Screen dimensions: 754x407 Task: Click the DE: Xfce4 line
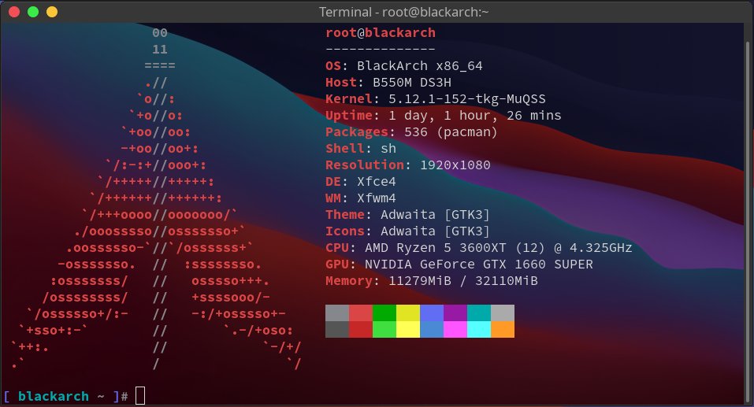point(361,182)
